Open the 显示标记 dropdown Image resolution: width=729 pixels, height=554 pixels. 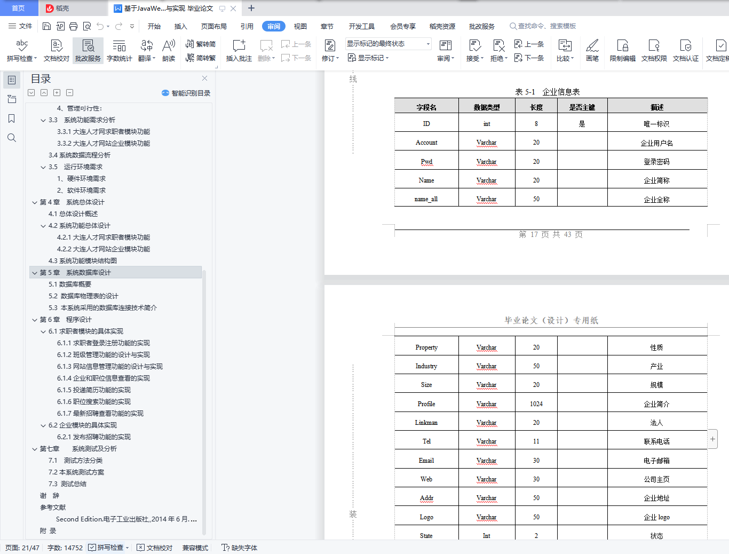(x=368, y=58)
